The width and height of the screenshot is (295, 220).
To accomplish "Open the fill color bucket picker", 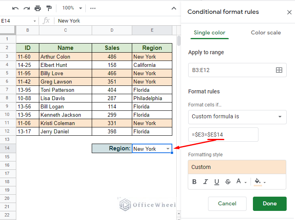I will (x=259, y=182).
